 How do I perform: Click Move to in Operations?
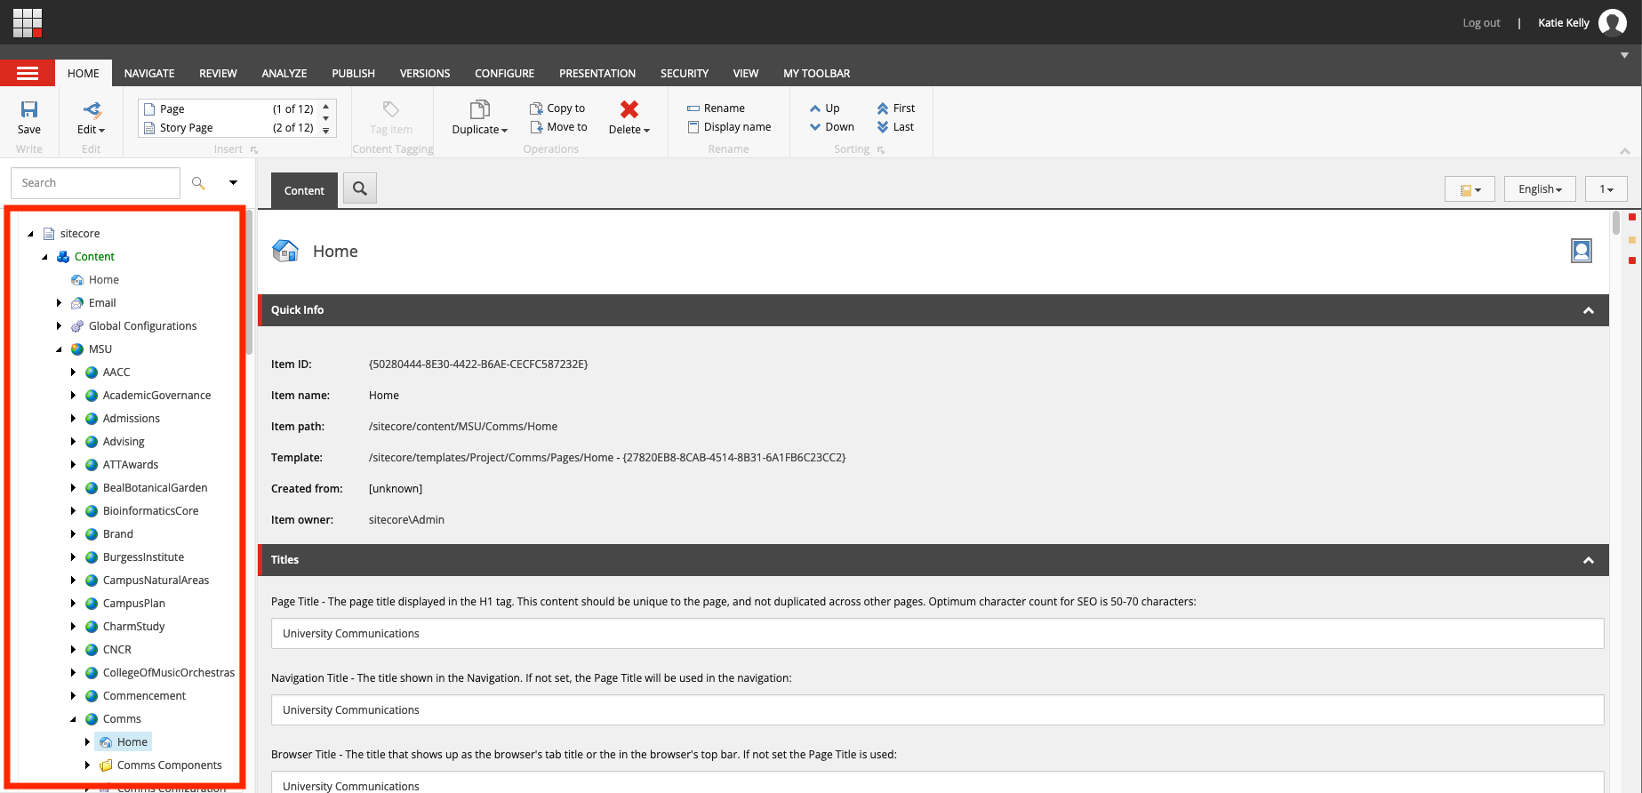coord(558,127)
